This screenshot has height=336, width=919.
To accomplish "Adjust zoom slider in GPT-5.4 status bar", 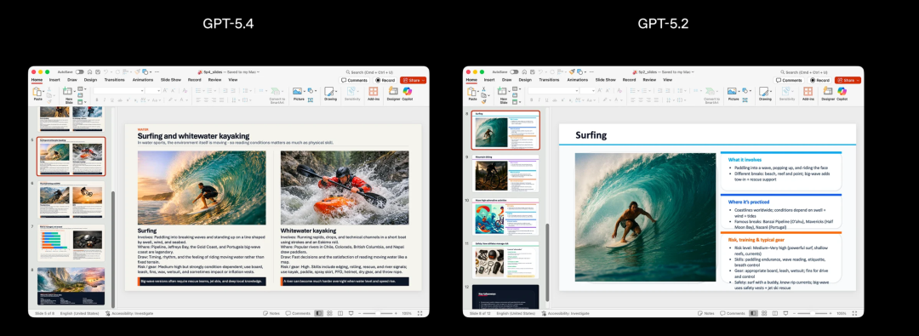I will 378,313.
